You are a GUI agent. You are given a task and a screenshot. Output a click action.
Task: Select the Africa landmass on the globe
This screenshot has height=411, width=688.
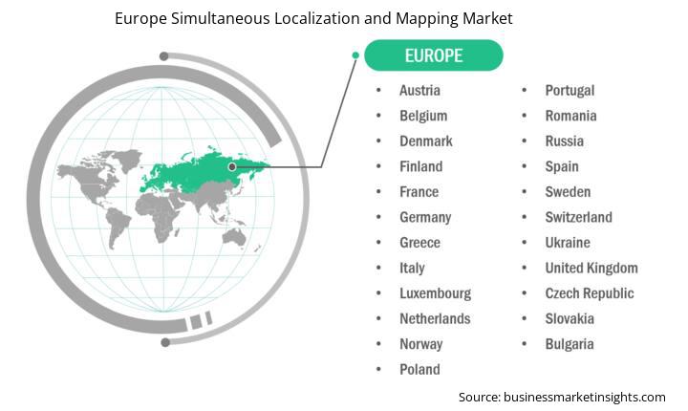tap(158, 217)
